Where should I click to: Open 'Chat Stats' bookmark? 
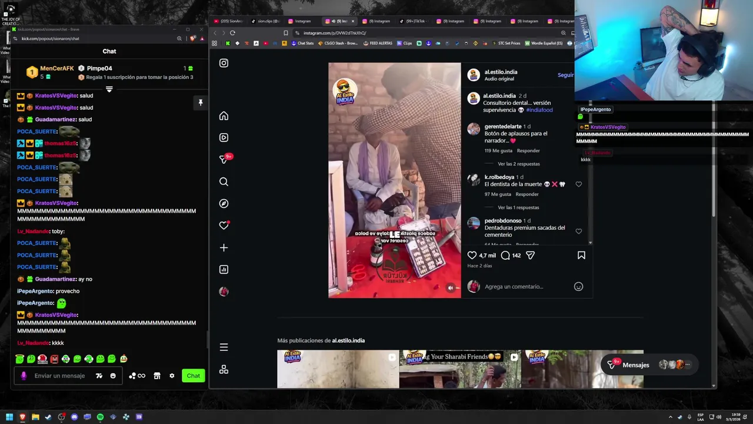click(302, 43)
